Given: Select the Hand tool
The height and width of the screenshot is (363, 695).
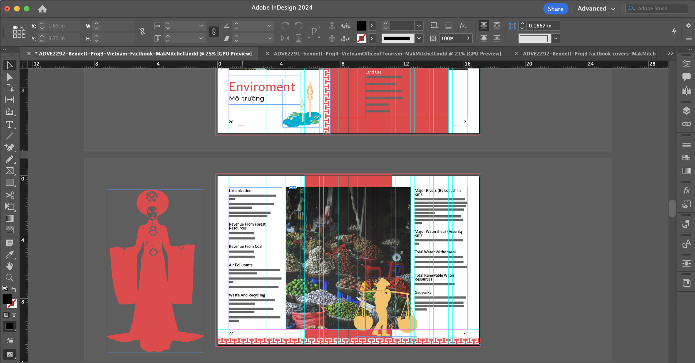Looking at the screenshot, I should point(9,266).
